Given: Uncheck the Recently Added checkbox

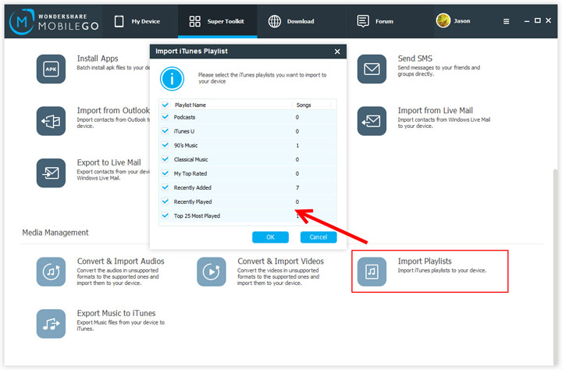Looking at the screenshot, I should (x=165, y=187).
